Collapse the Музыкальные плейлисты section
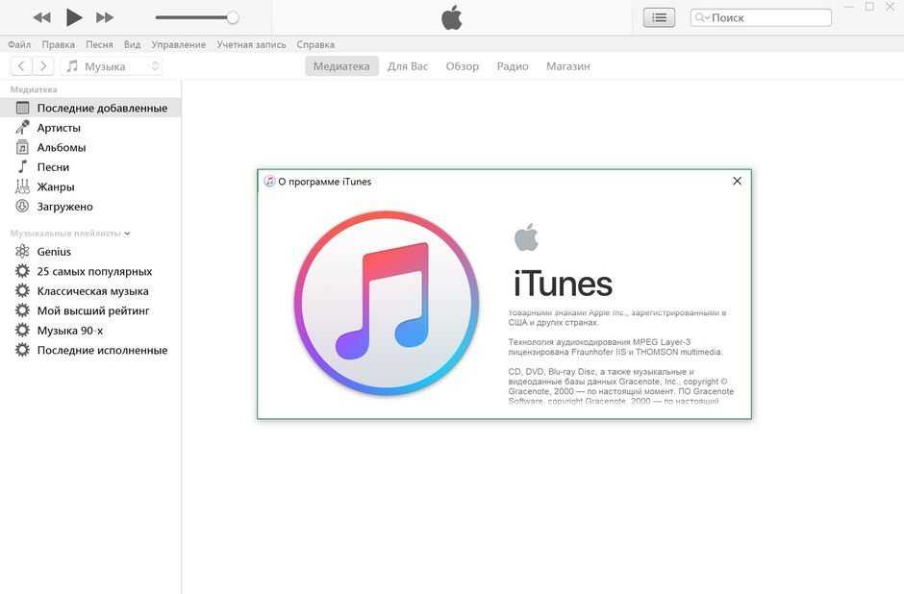904x594 pixels. [x=127, y=234]
